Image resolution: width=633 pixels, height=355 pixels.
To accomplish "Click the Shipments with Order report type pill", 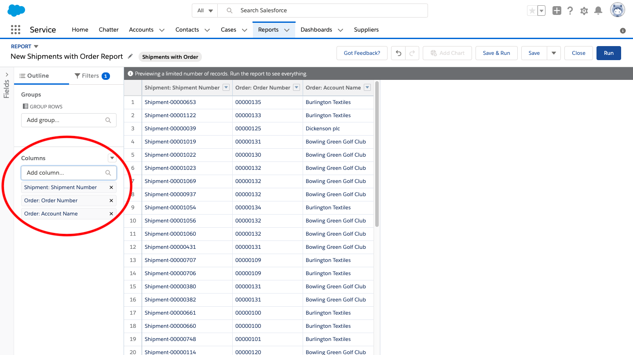I will (170, 57).
